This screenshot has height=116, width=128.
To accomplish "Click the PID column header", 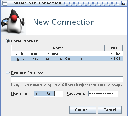I will coord(114,48).
